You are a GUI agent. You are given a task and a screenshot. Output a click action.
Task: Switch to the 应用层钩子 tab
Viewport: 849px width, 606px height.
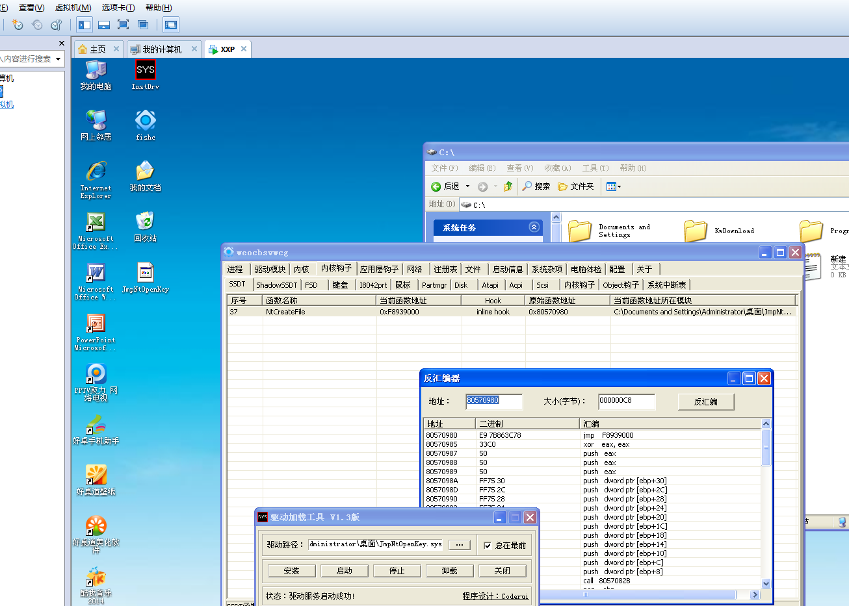[x=380, y=269]
